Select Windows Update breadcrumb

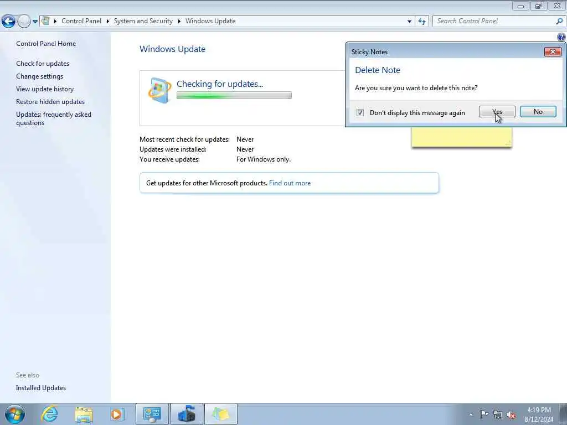210,21
